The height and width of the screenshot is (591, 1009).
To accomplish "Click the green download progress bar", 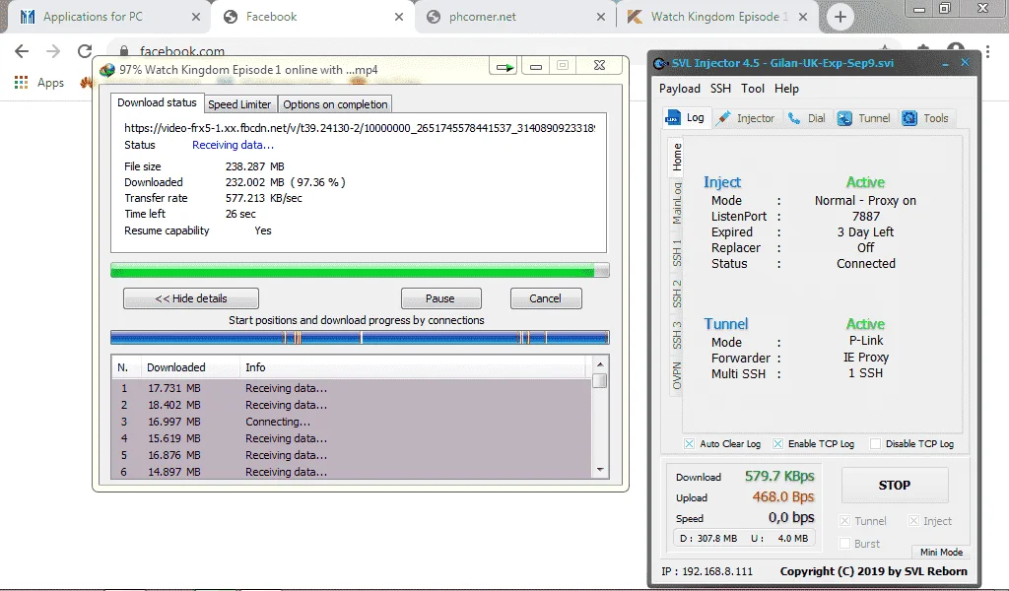I will (360, 270).
